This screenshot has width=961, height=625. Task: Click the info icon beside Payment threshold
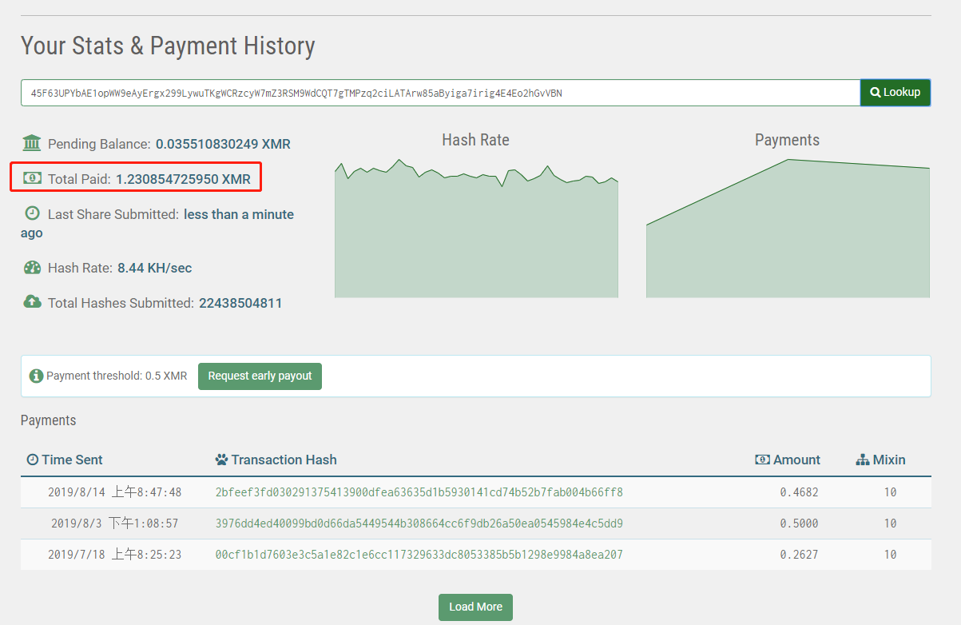click(x=36, y=376)
